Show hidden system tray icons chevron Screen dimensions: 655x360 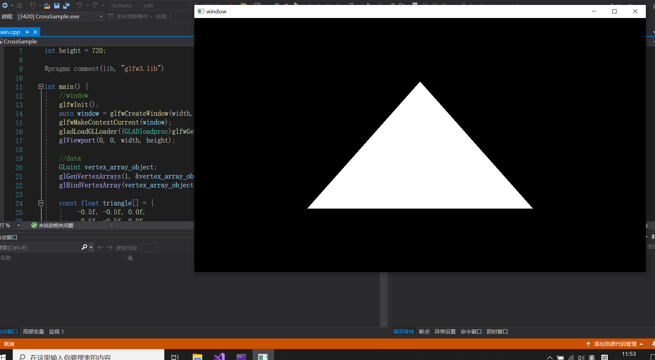(550, 358)
